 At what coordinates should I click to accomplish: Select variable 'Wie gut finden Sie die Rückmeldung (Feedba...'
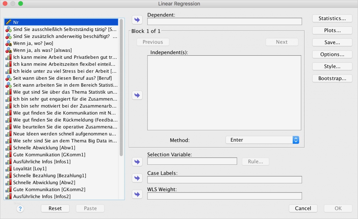click(x=61, y=120)
